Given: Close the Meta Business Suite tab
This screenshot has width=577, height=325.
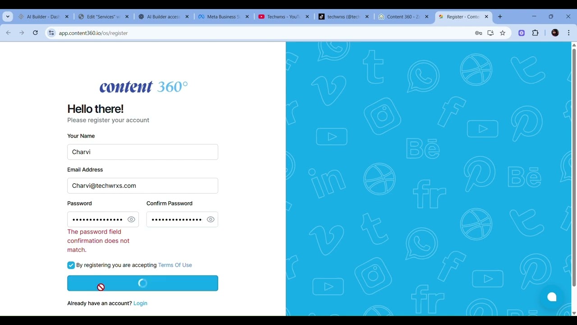Looking at the screenshot, I should pyautogui.click(x=247, y=17).
